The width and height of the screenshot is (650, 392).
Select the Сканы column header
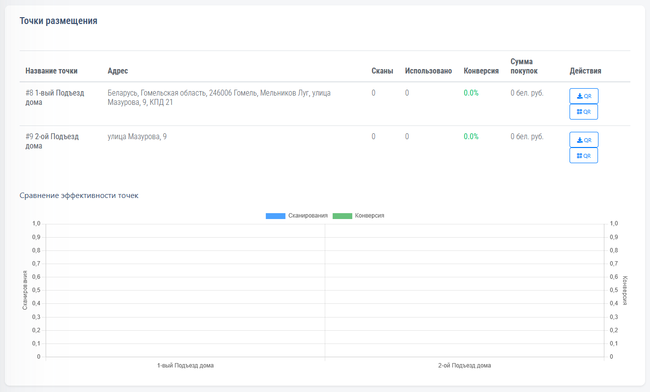click(382, 71)
